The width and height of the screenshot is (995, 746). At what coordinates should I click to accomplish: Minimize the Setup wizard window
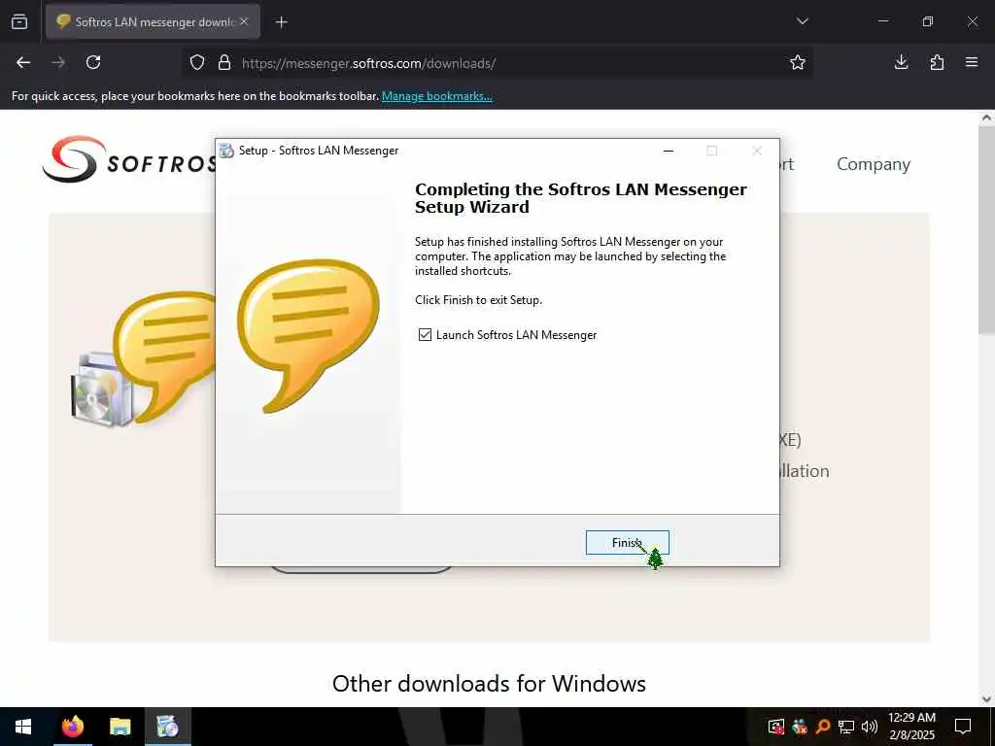[669, 151]
